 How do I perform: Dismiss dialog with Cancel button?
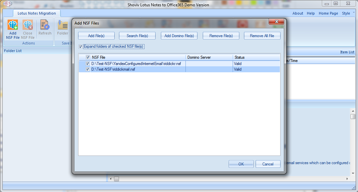[268, 164]
